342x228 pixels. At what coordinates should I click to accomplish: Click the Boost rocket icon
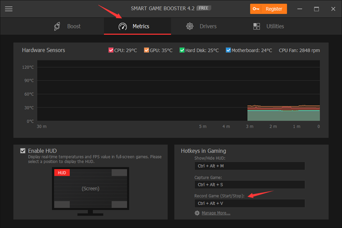pos(57,26)
